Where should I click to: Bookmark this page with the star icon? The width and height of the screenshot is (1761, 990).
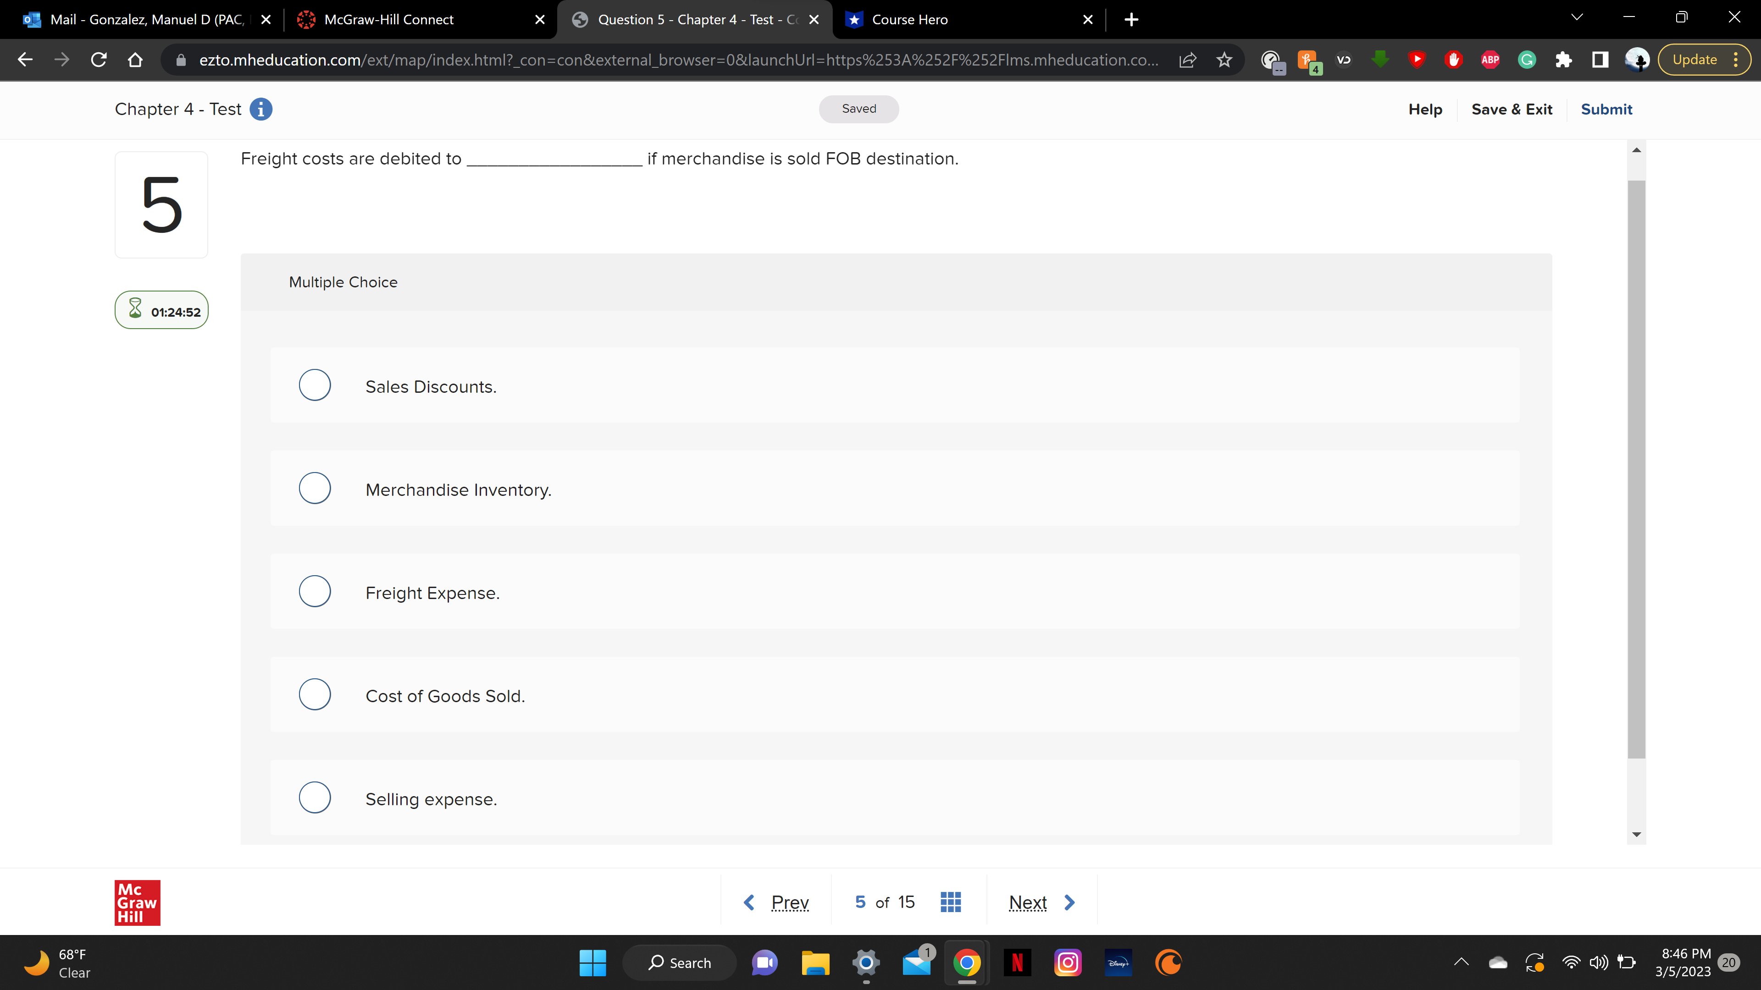[1224, 60]
